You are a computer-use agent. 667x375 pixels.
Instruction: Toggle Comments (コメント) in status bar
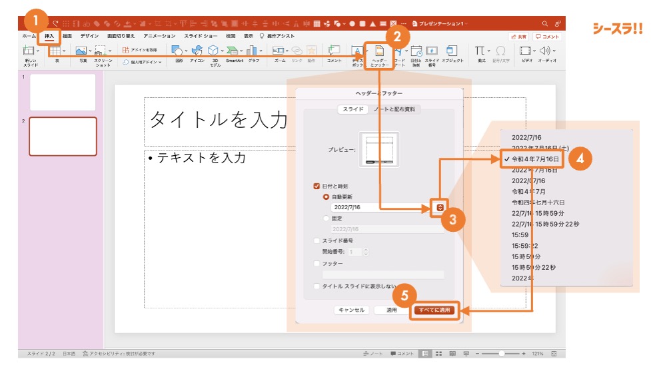pos(402,354)
